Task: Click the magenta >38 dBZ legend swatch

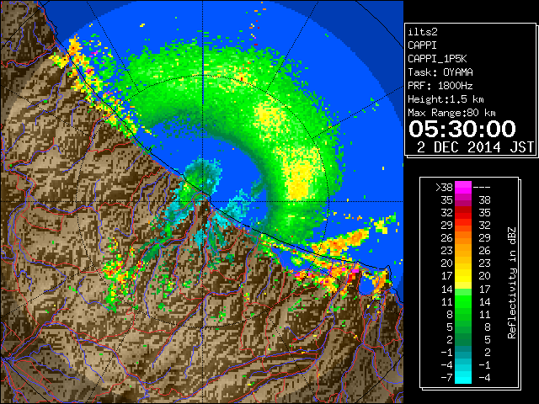Action: click(x=463, y=187)
